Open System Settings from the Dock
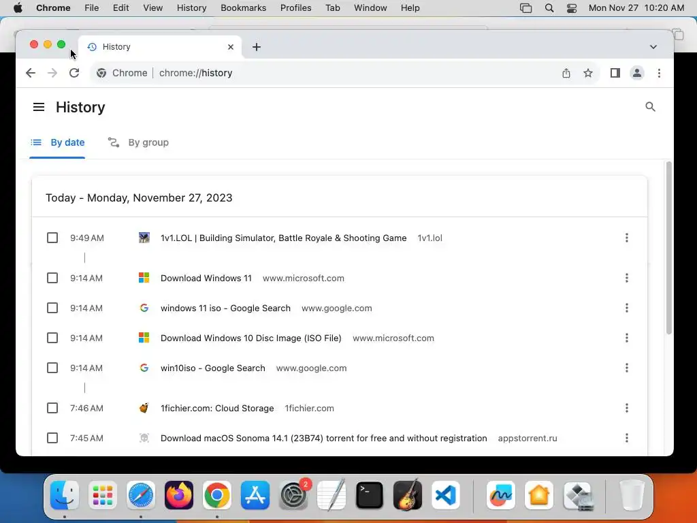Image resolution: width=697 pixels, height=523 pixels. [x=293, y=495]
